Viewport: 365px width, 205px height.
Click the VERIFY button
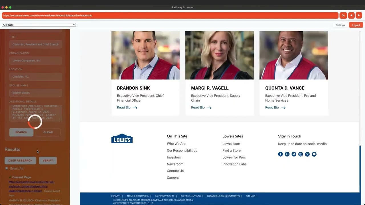(48, 161)
